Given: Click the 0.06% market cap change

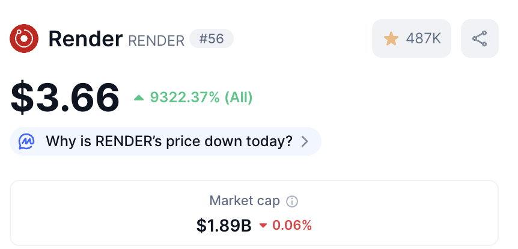Looking at the screenshot, I should click(x=292, y=226).
